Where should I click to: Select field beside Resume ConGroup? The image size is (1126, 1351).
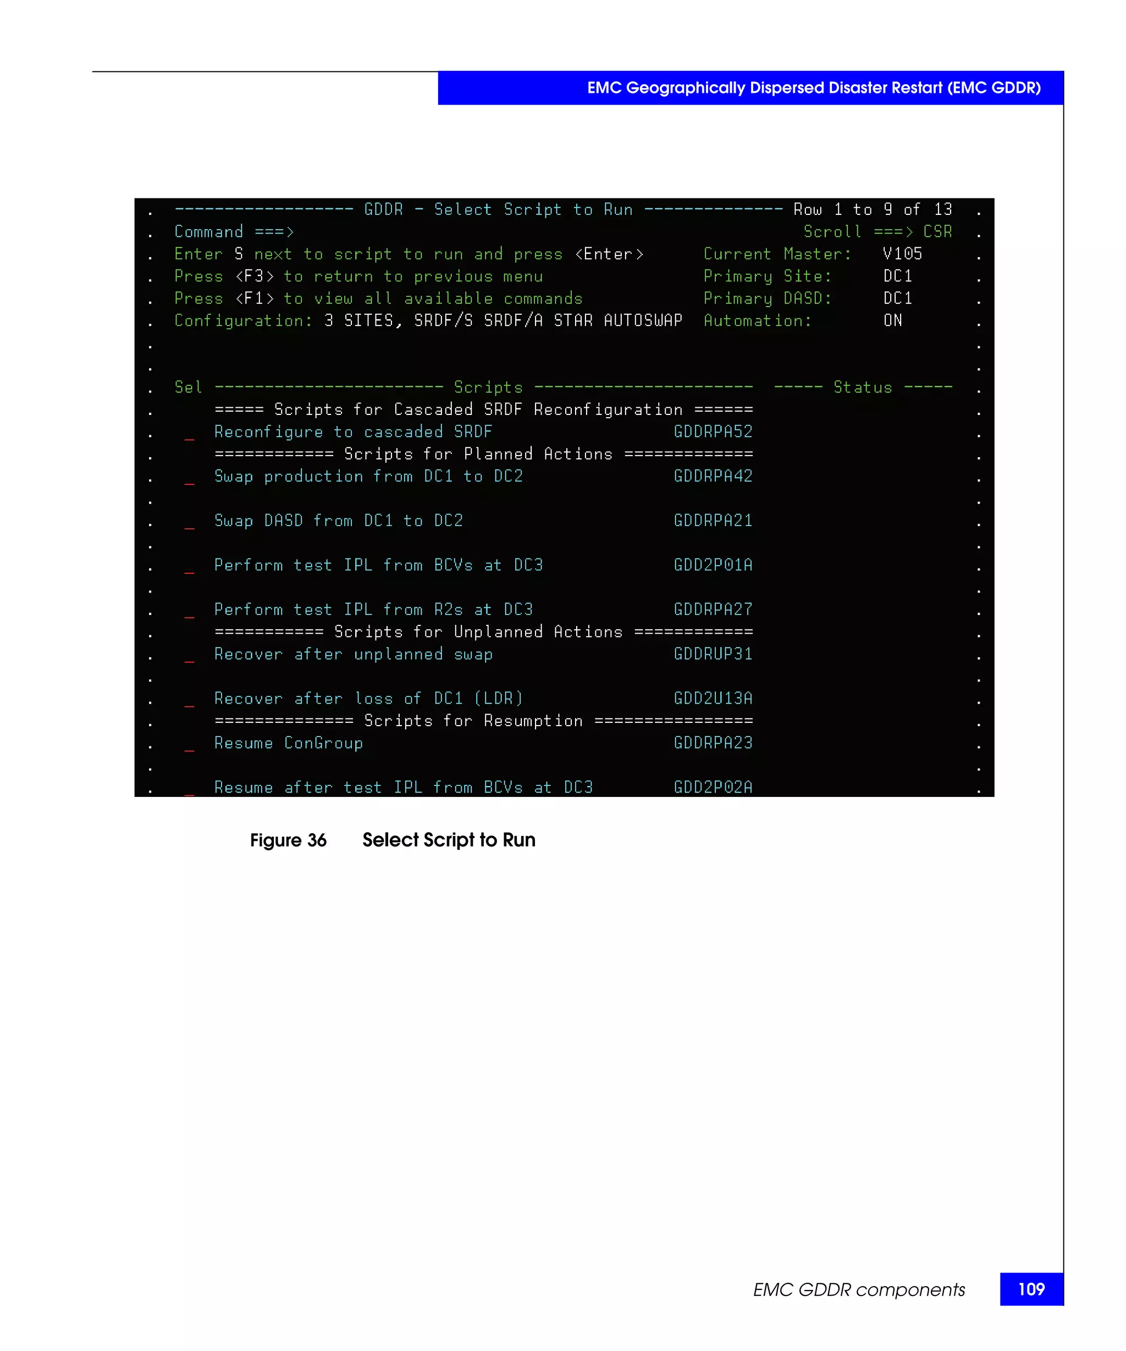[x=189, y=744]
